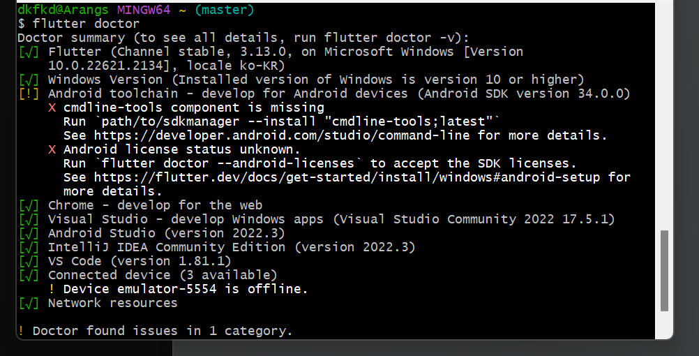Viewport: 699px width, 356px height.
Task: Click the green check marker for Network resources
Action: point(29,303)
